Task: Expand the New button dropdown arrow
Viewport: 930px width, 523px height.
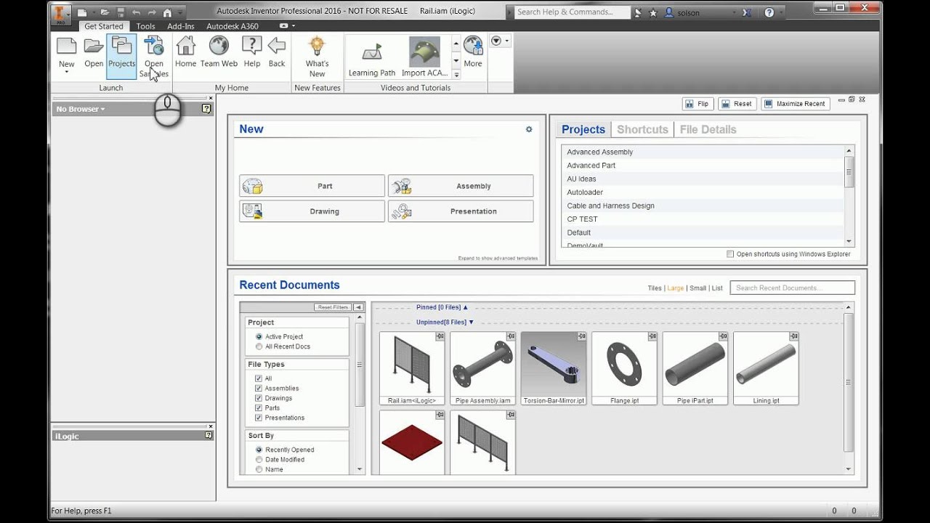Action: click(x=66, y=73)
